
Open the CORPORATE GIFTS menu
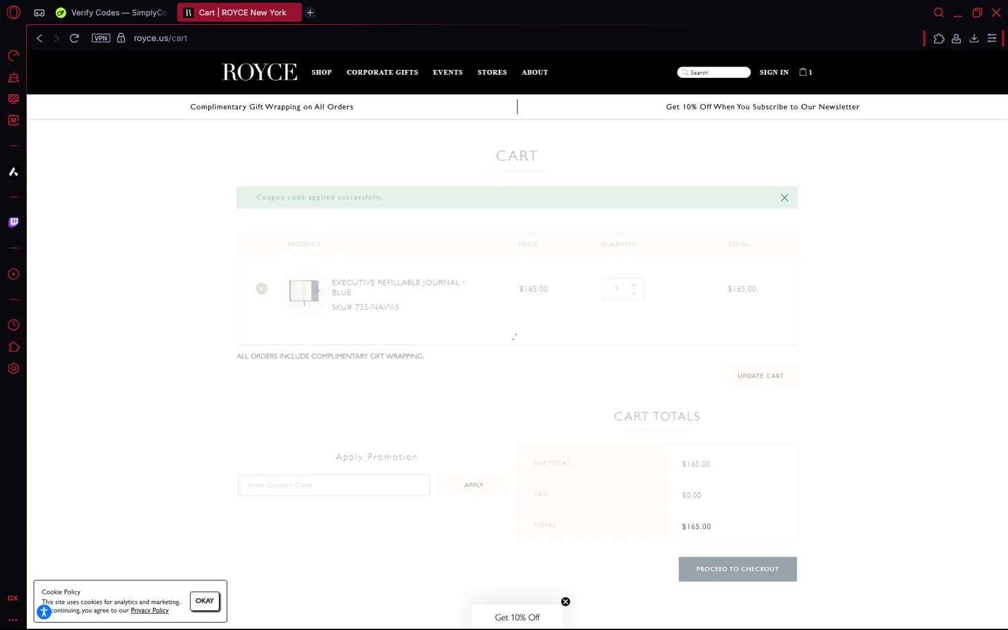(382, 72)
